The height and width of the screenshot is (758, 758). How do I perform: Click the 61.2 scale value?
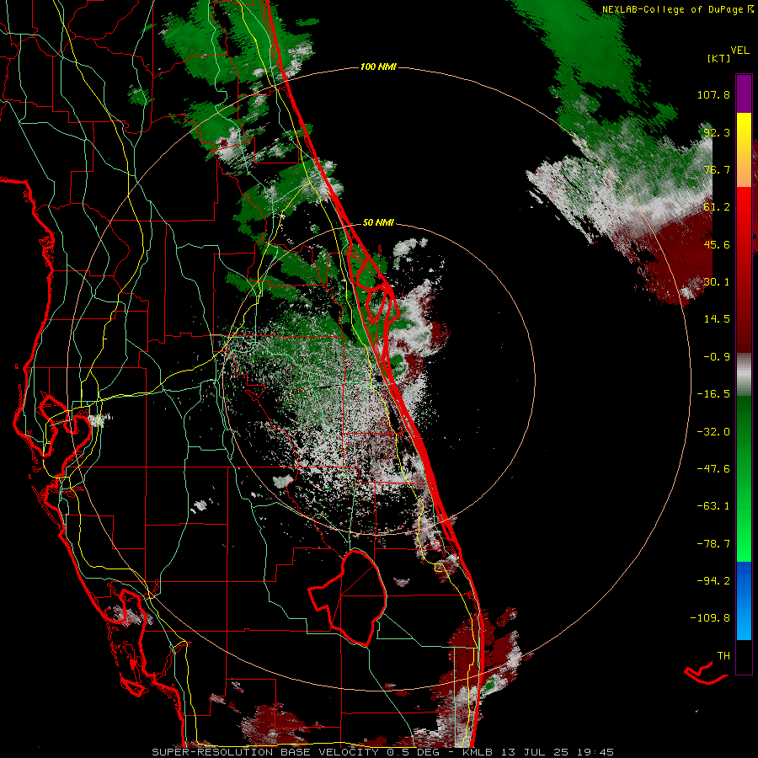717,207
